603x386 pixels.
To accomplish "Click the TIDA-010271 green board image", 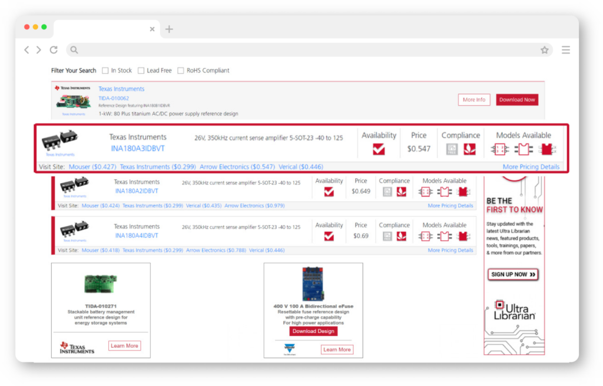I will 101,284.
